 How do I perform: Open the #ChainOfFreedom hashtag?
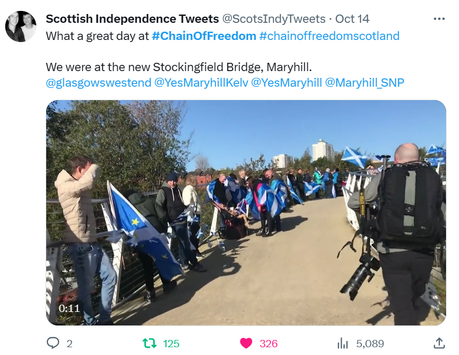[x=204, y=36]
